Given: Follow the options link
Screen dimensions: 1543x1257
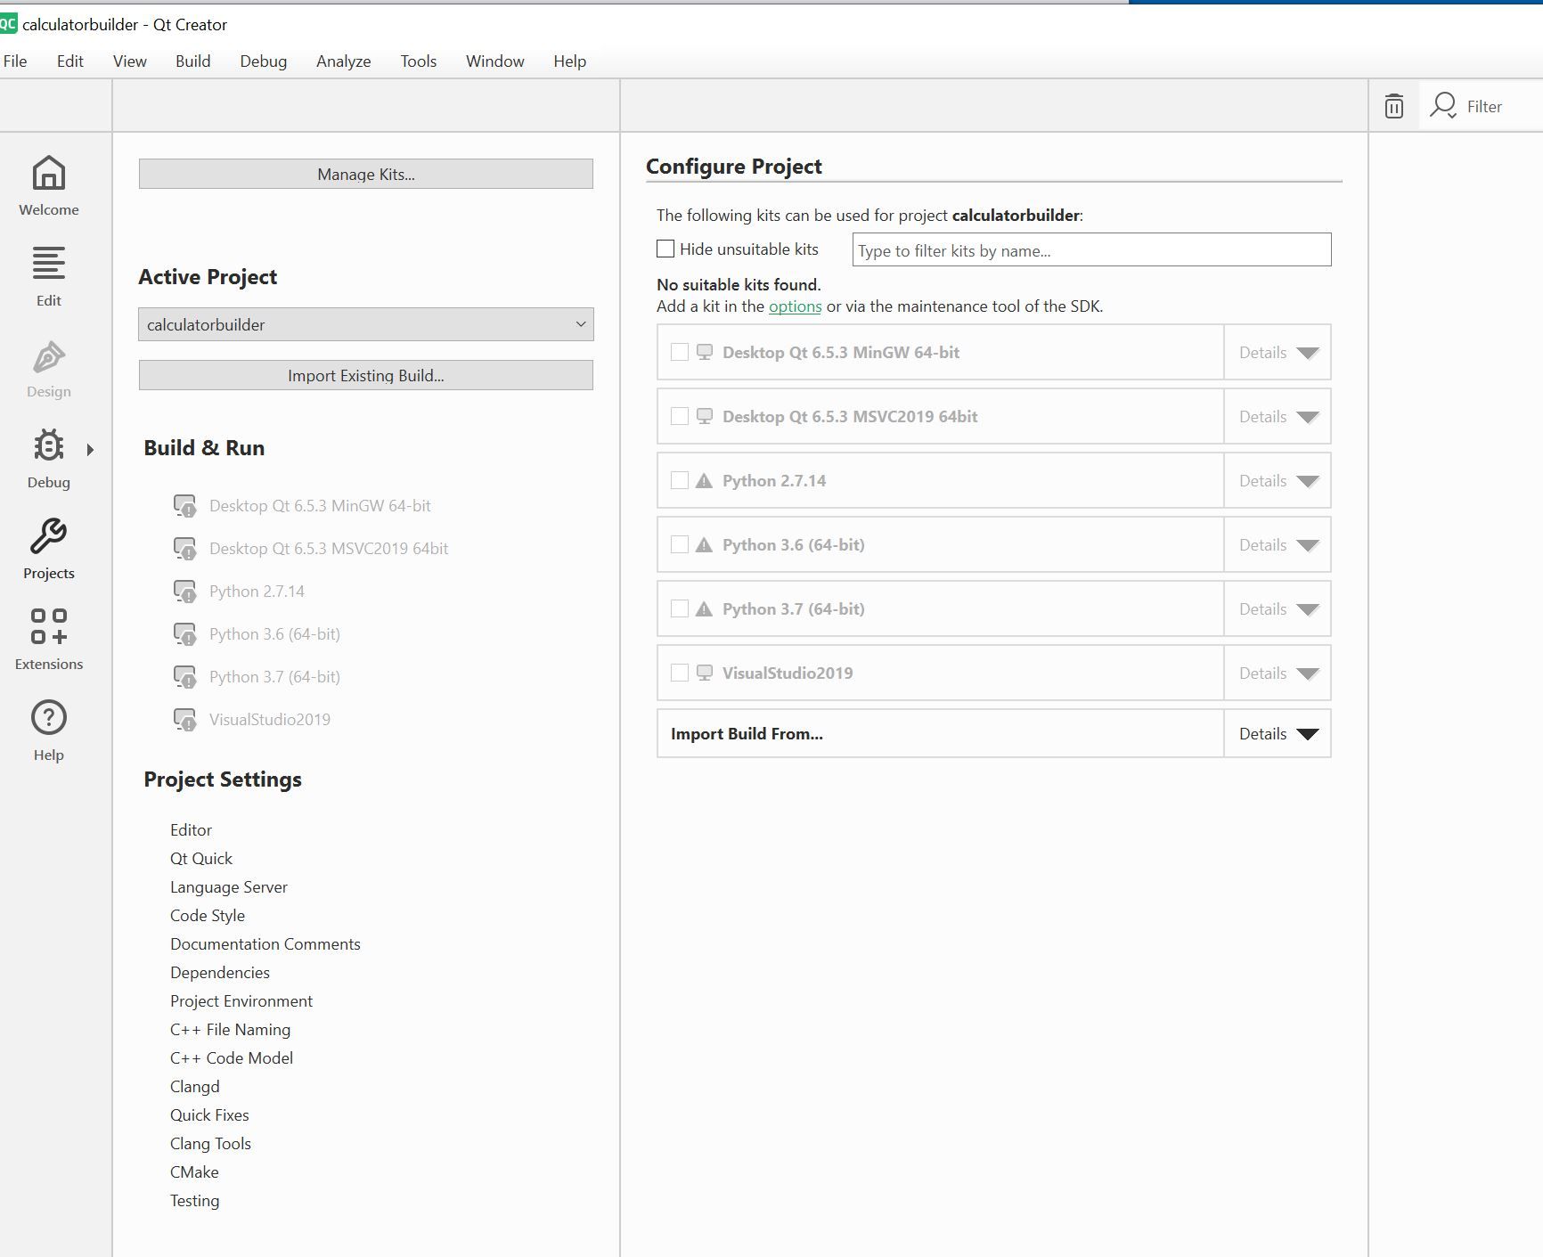Looking at the screenshot, I should click(795, 306).
